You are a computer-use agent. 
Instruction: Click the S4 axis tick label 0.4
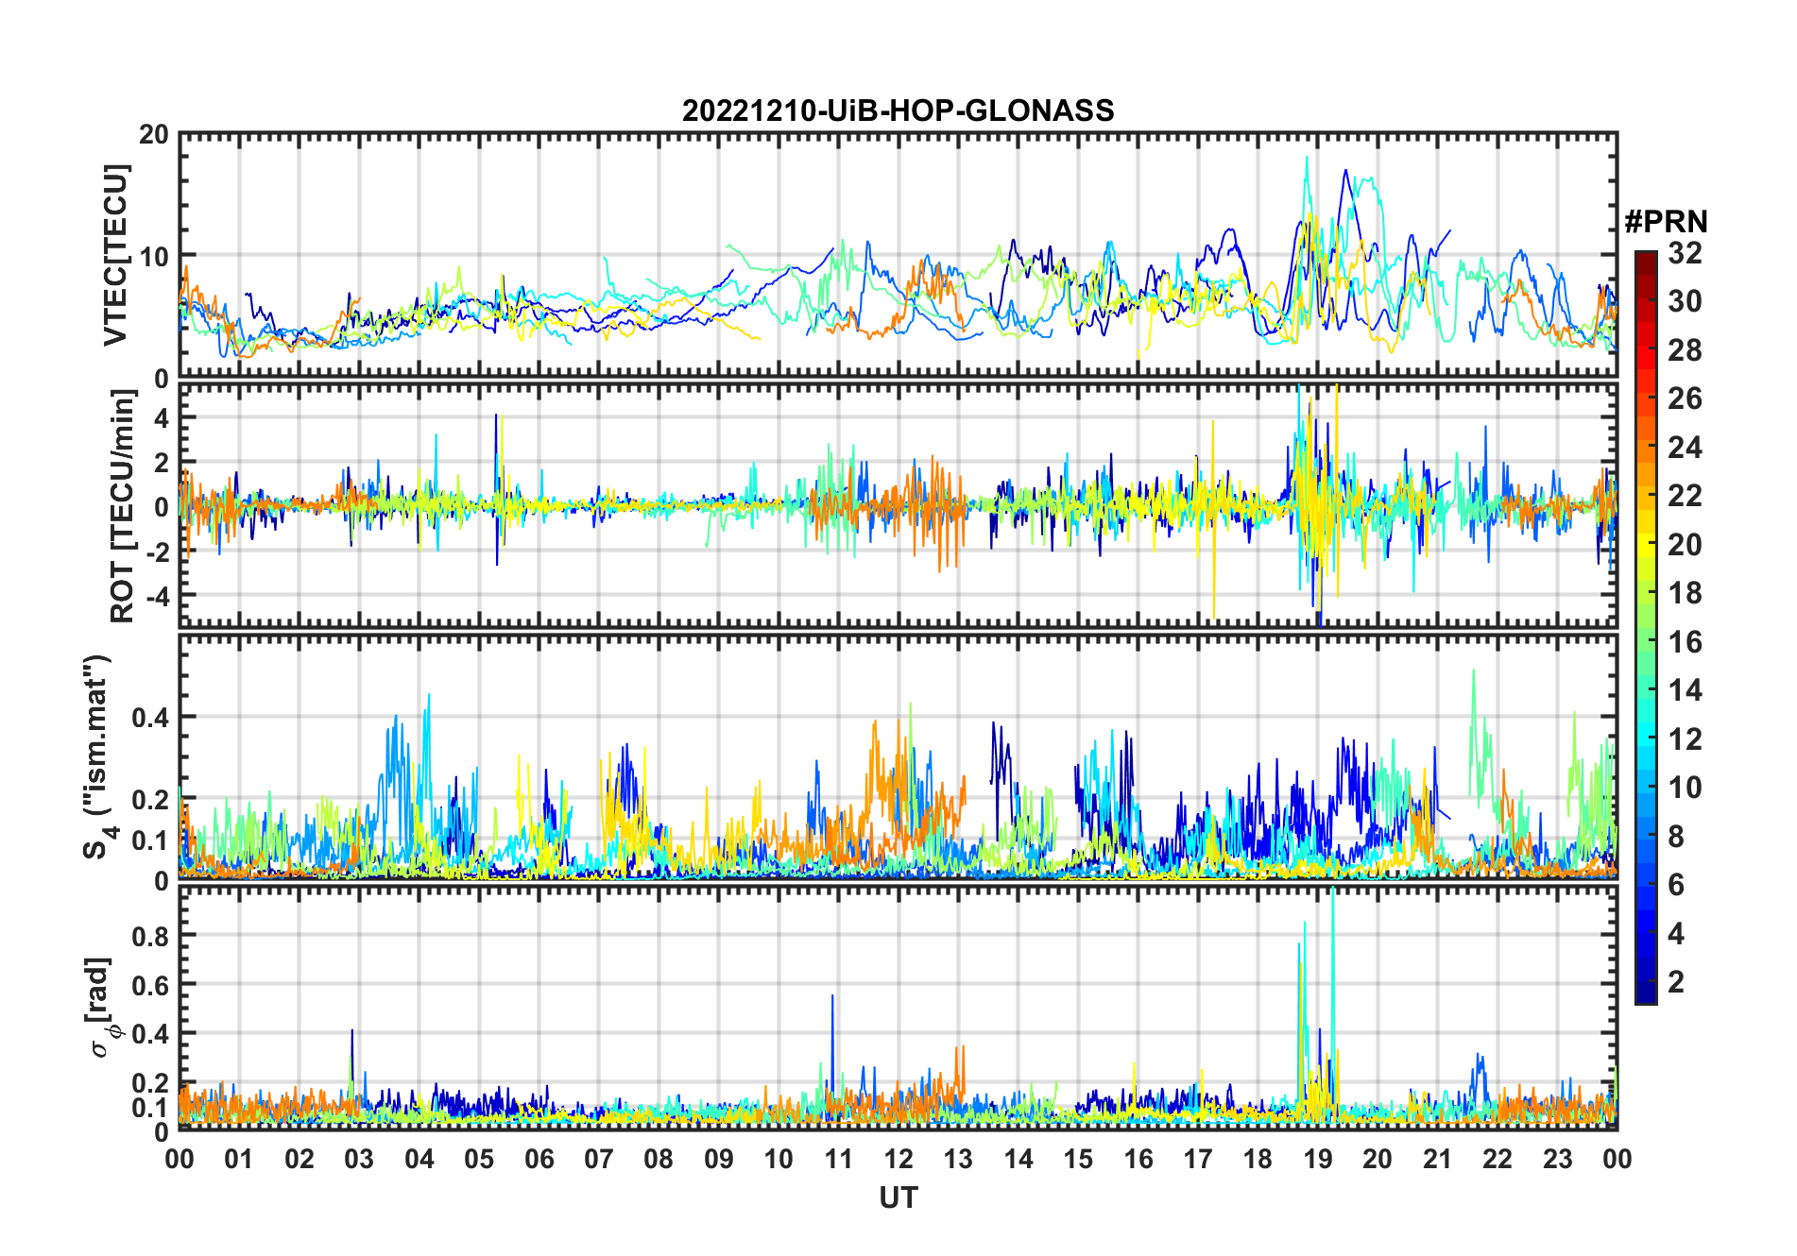[150, 718]
